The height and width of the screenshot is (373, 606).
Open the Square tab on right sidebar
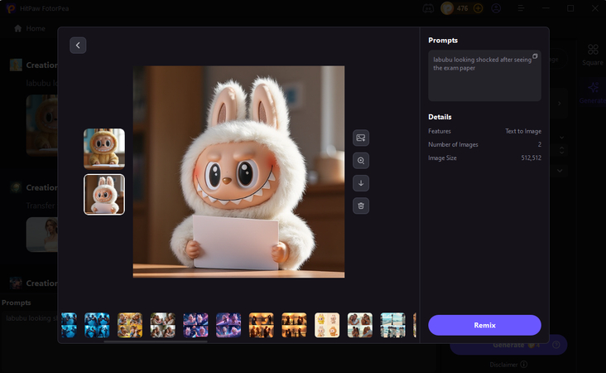click(x=592, y=55)
